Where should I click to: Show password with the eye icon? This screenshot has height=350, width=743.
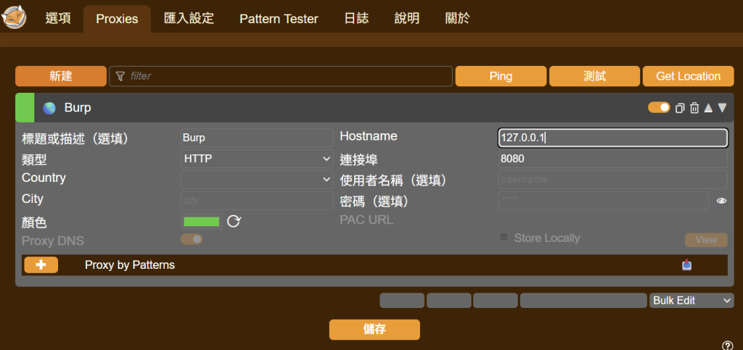[721, 201]
